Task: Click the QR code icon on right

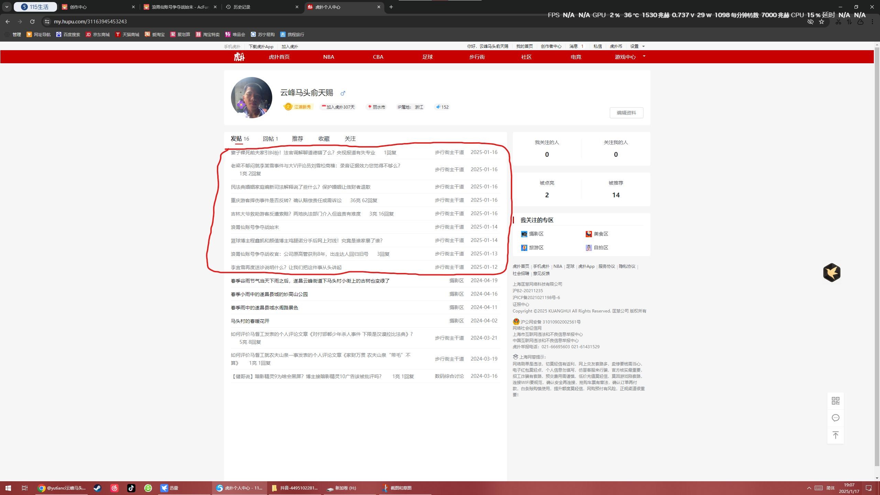Action: coord(835,401)
